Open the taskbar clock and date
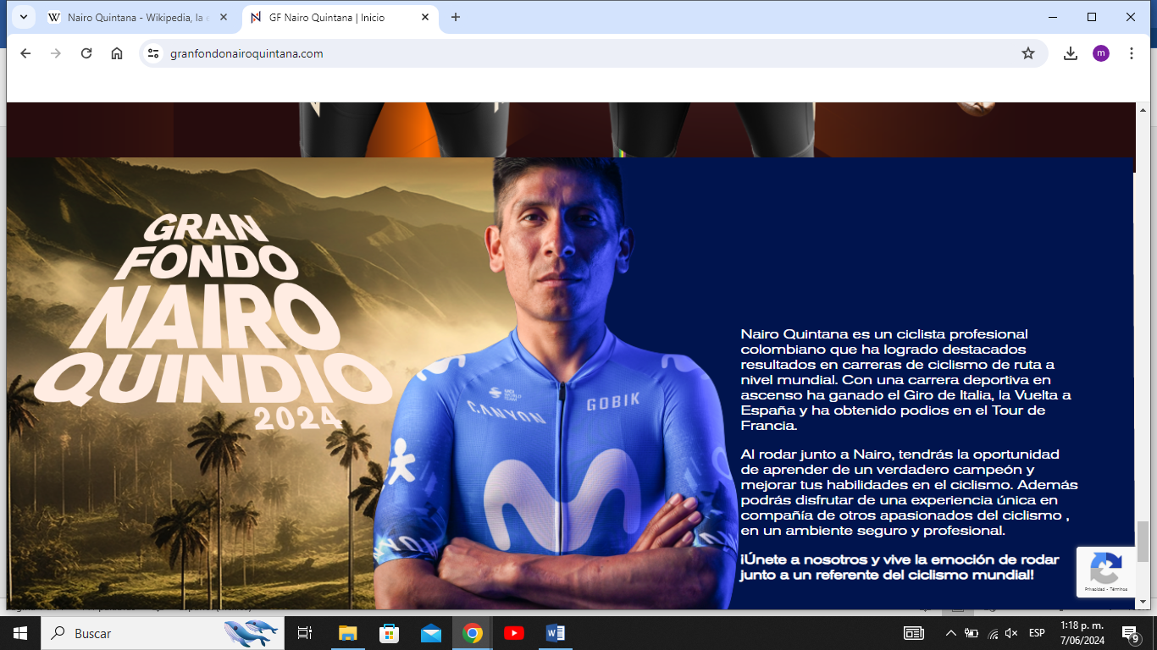Image resolution: width=1157 pixels, height=650 pixels. point(1082,633)
